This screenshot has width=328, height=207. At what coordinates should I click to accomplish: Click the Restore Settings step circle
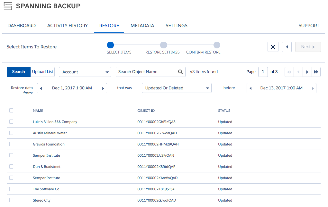coord(164,45)
